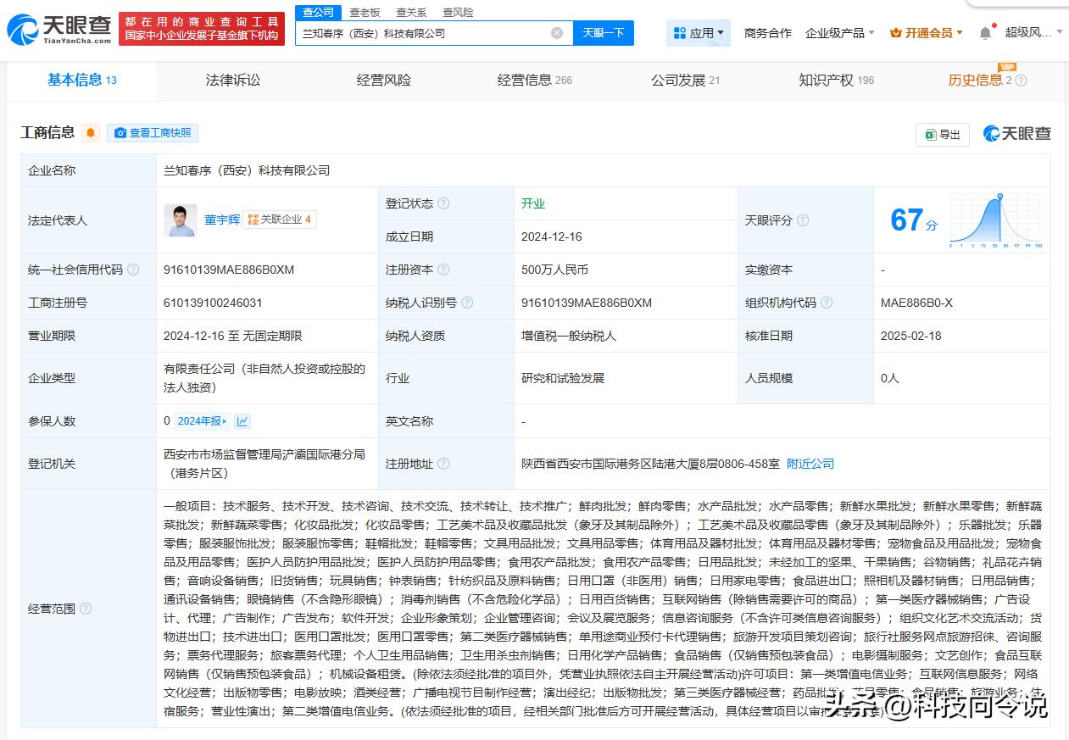Select the 查老板 search tab
This screenshot has width=1069, height=740.
pos(365,12)
